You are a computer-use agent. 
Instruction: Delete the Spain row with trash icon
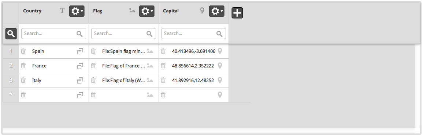pos(23,51)
